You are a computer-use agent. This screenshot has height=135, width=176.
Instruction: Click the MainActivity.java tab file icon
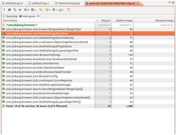pos(56,3)
